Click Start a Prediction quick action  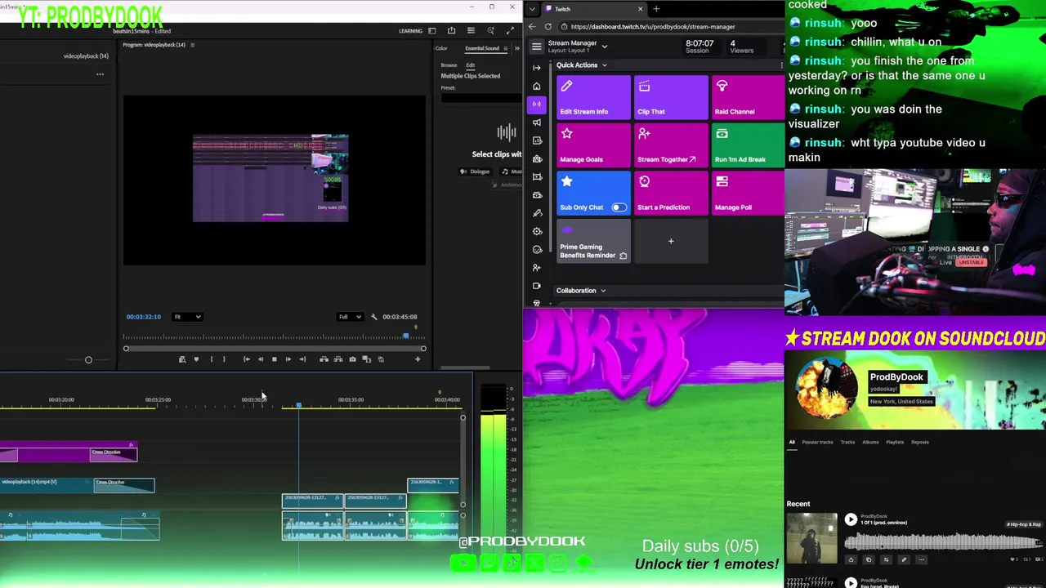pos(671,193)
